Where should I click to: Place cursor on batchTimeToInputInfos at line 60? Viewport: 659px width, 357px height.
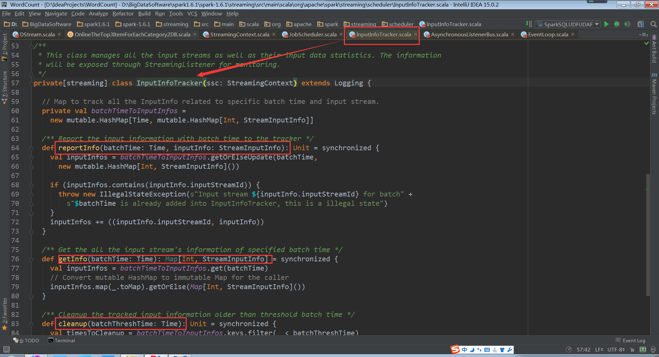coord(134,111)
